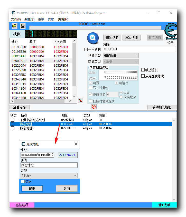
Task: Open the Cheat Engine logo settings
Action: 171,32
